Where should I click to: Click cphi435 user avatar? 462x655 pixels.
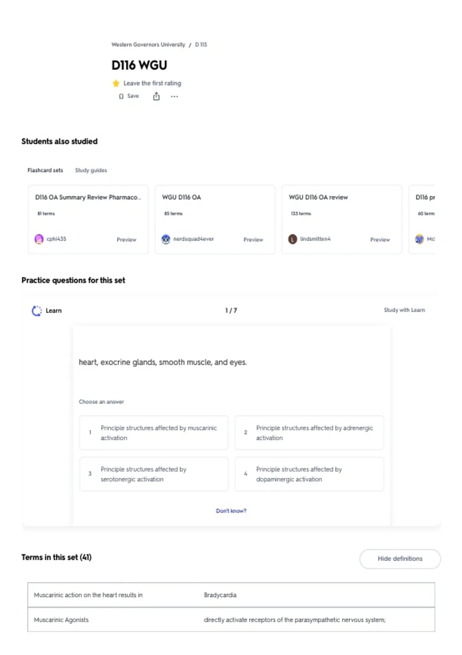pos(39,239)
